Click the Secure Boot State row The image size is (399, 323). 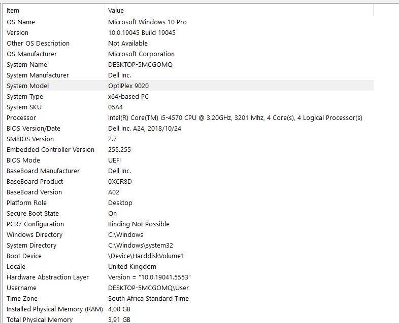pos(32,213)
